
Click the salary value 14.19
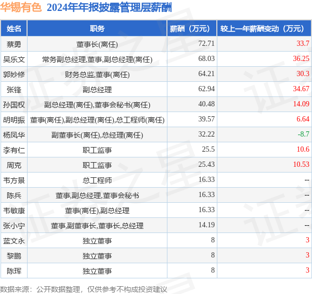[206, 225]
